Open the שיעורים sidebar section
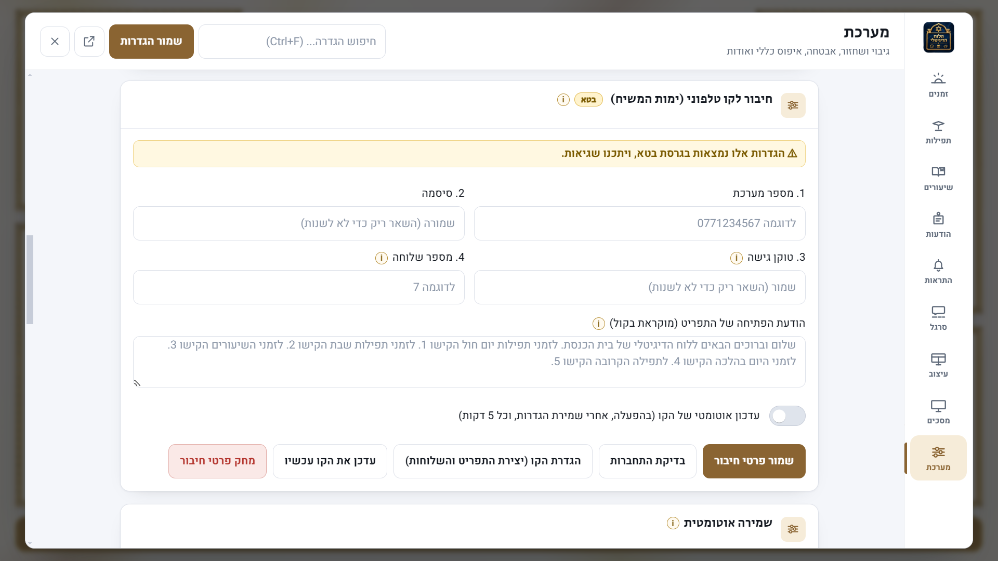Viewport: 998px width, 561px height. (938, 179)
